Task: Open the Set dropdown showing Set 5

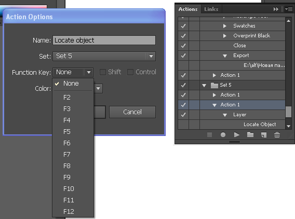Action: 104,56
